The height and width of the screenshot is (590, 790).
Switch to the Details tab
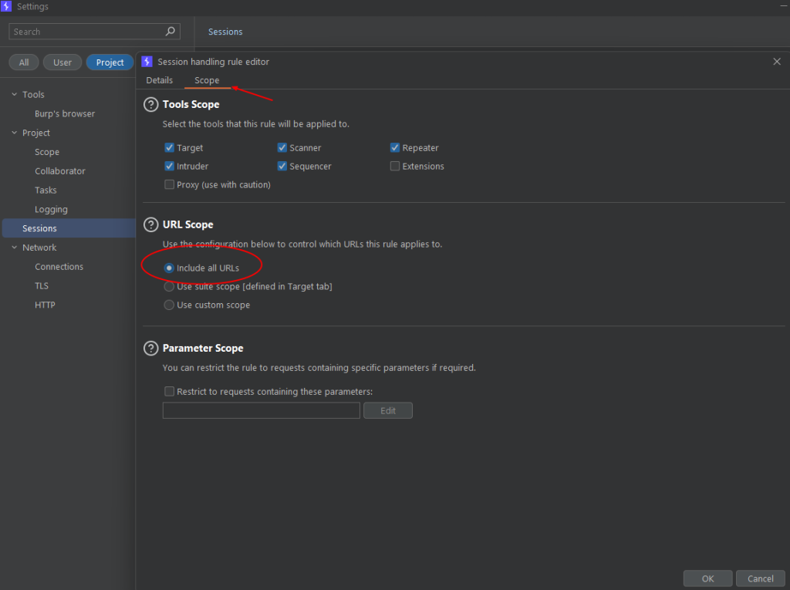(x=159, y=80)
